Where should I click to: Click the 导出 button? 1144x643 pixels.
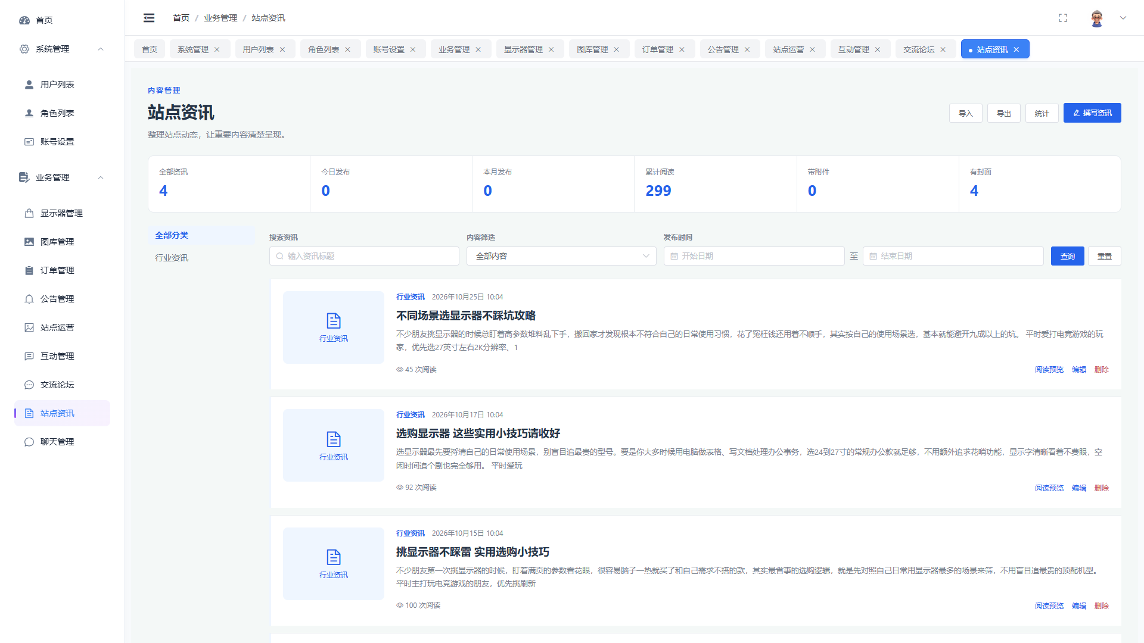[1003, 113]
